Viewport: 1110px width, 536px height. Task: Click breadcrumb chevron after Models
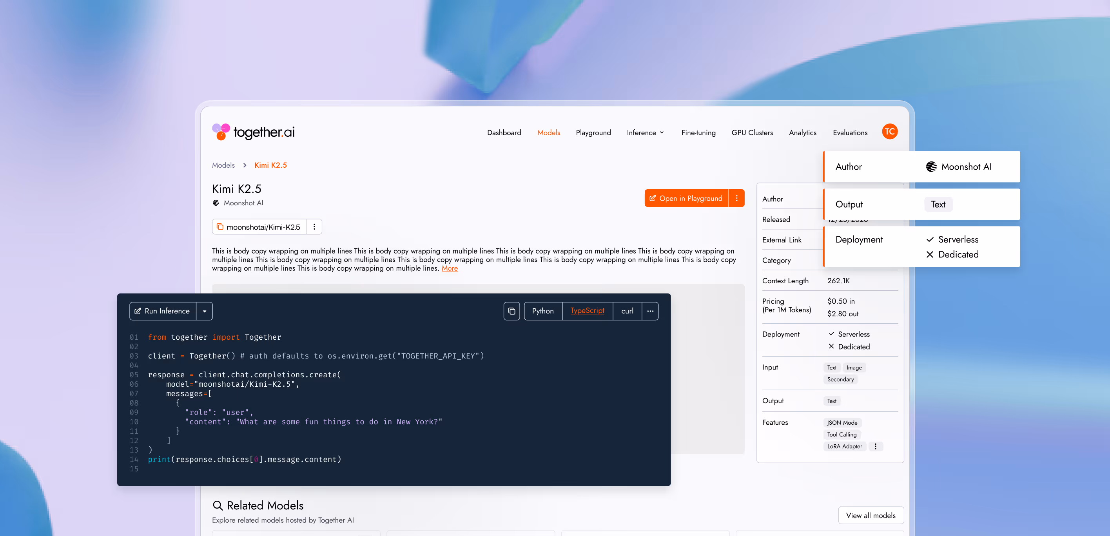pos(245,165)
